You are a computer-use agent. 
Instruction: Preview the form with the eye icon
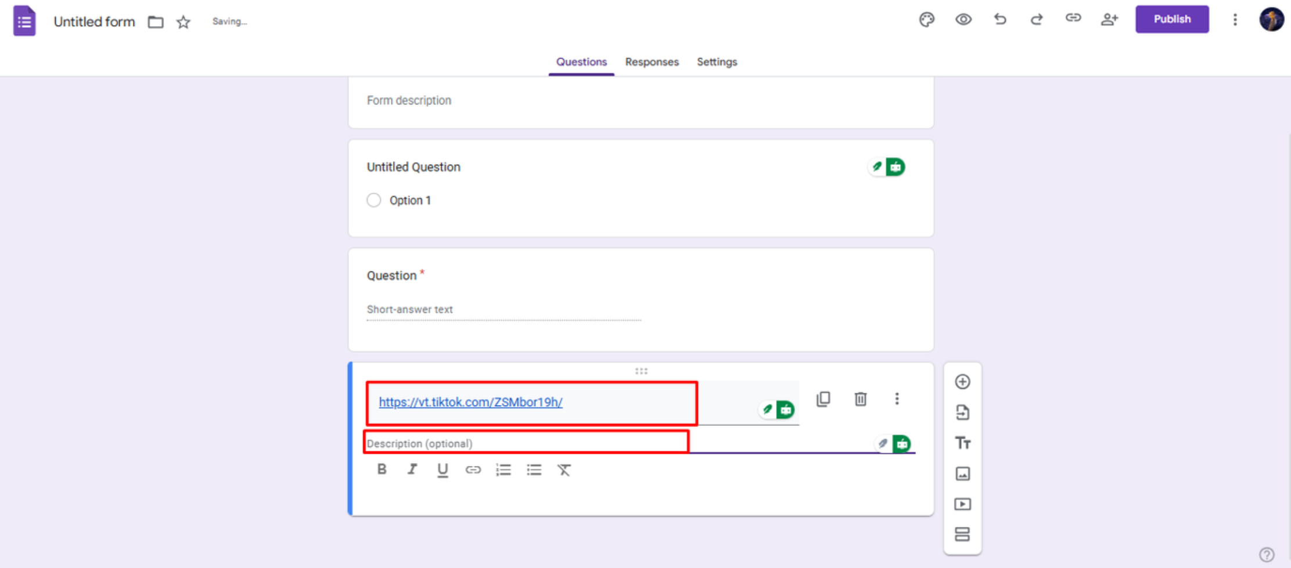pos(963,19)
